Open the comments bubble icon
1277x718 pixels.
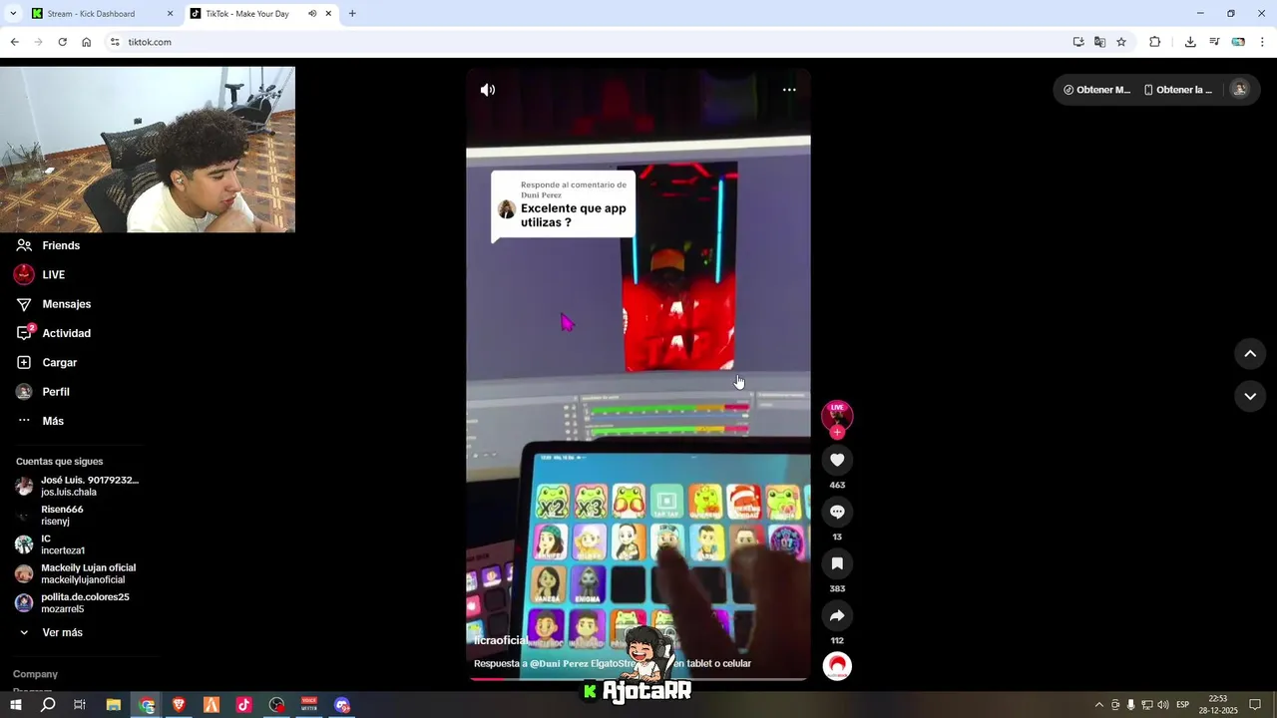click(837, 512)
